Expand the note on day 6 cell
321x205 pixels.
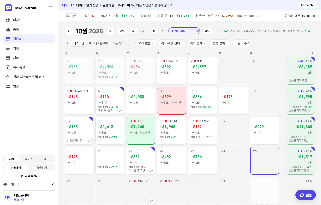point(120,111)
